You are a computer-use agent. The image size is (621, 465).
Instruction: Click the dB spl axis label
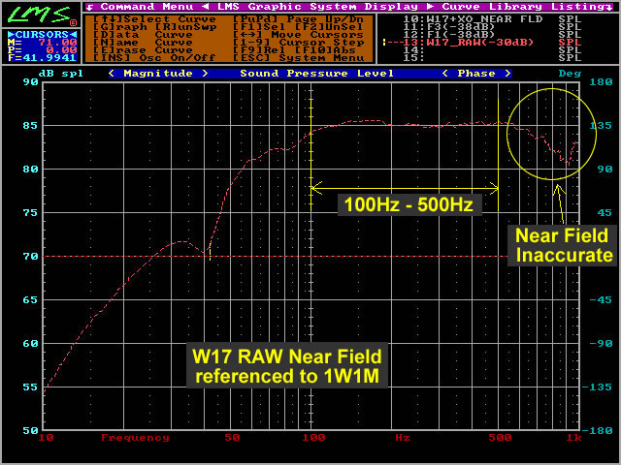click(x=61, y=74)
